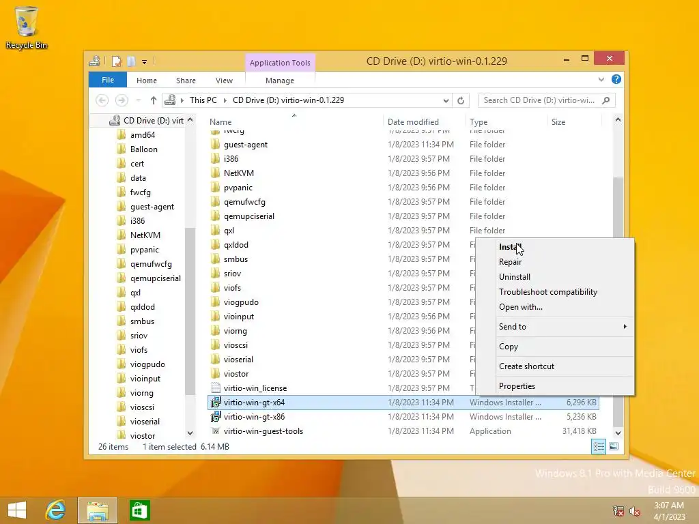Sort by the Name column header
Screen dimensions: 699x524
point(220,122)
